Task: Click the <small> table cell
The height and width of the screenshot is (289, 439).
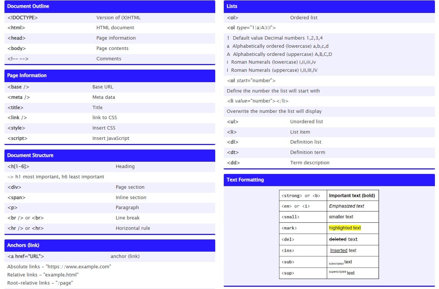Action: [303, 217]
